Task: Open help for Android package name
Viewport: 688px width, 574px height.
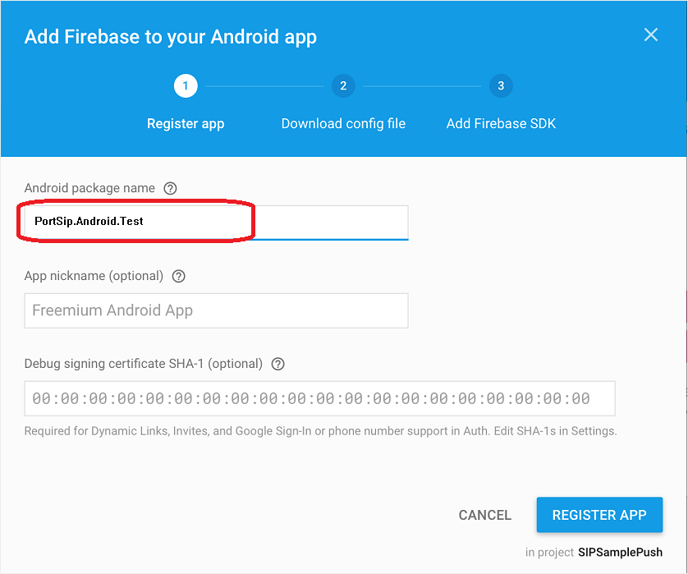Action: (171, 188)
